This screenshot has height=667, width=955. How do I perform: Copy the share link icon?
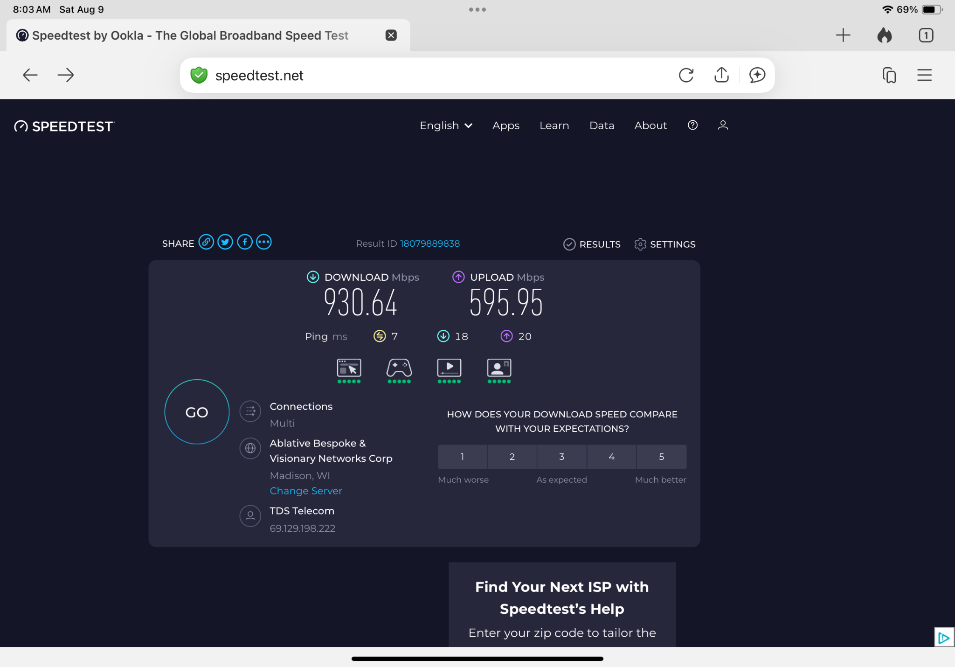(206, 242)
